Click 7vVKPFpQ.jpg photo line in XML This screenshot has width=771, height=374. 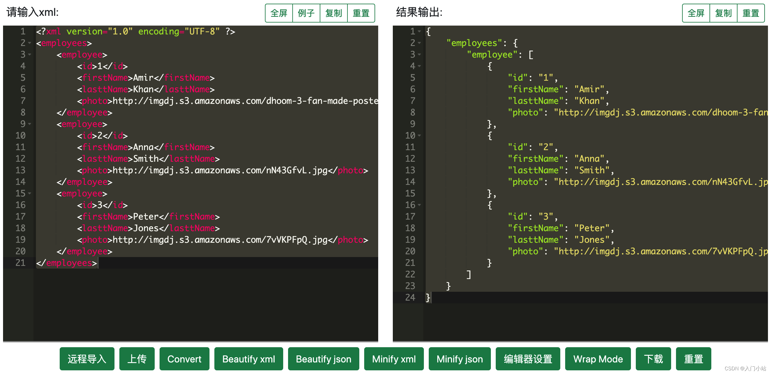point(223,240)
